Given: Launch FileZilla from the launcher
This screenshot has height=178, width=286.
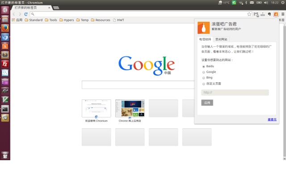Looking at the screenshot, I should (x=5, y=64).
